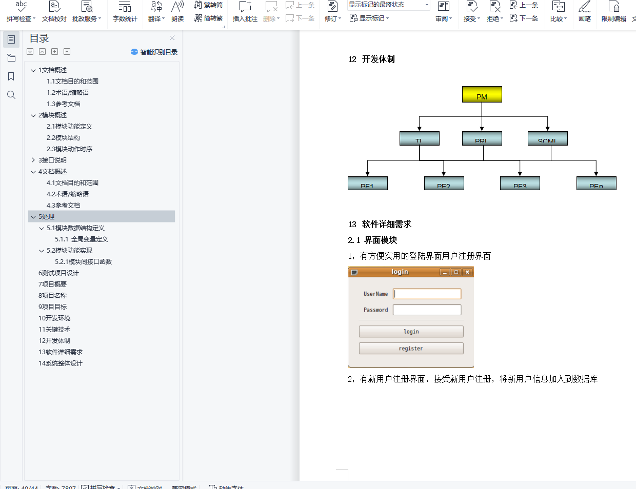Click the minus box in outline toolbar
The height and width of the screenshot is (489, 636).
pos(67,52)
